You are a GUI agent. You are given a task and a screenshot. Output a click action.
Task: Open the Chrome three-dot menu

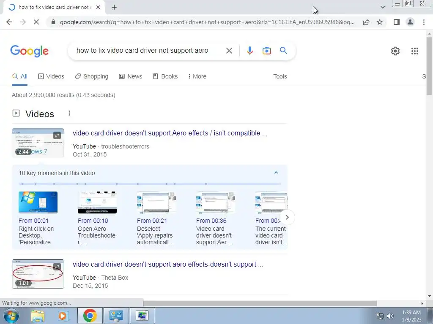424,22
